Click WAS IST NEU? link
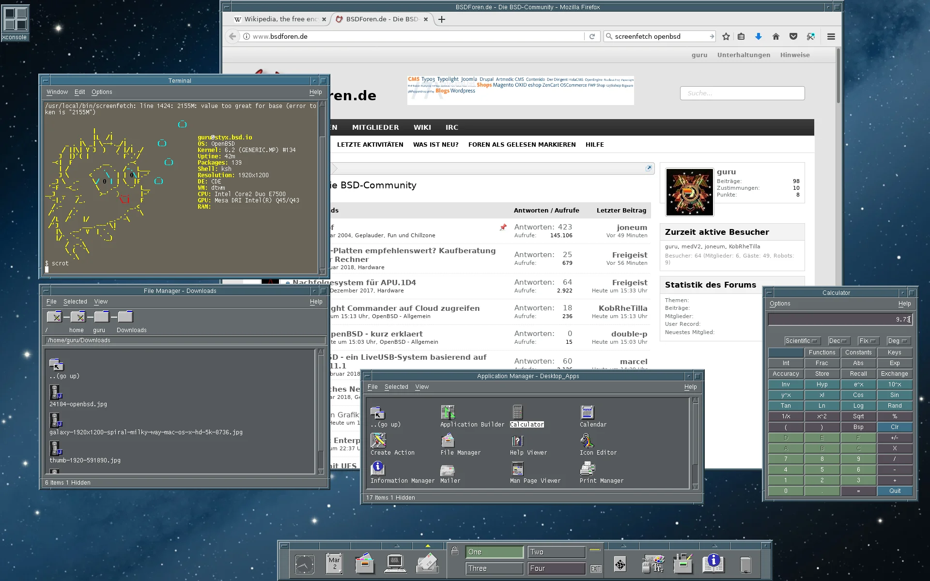930x581 pixels. 435,144
